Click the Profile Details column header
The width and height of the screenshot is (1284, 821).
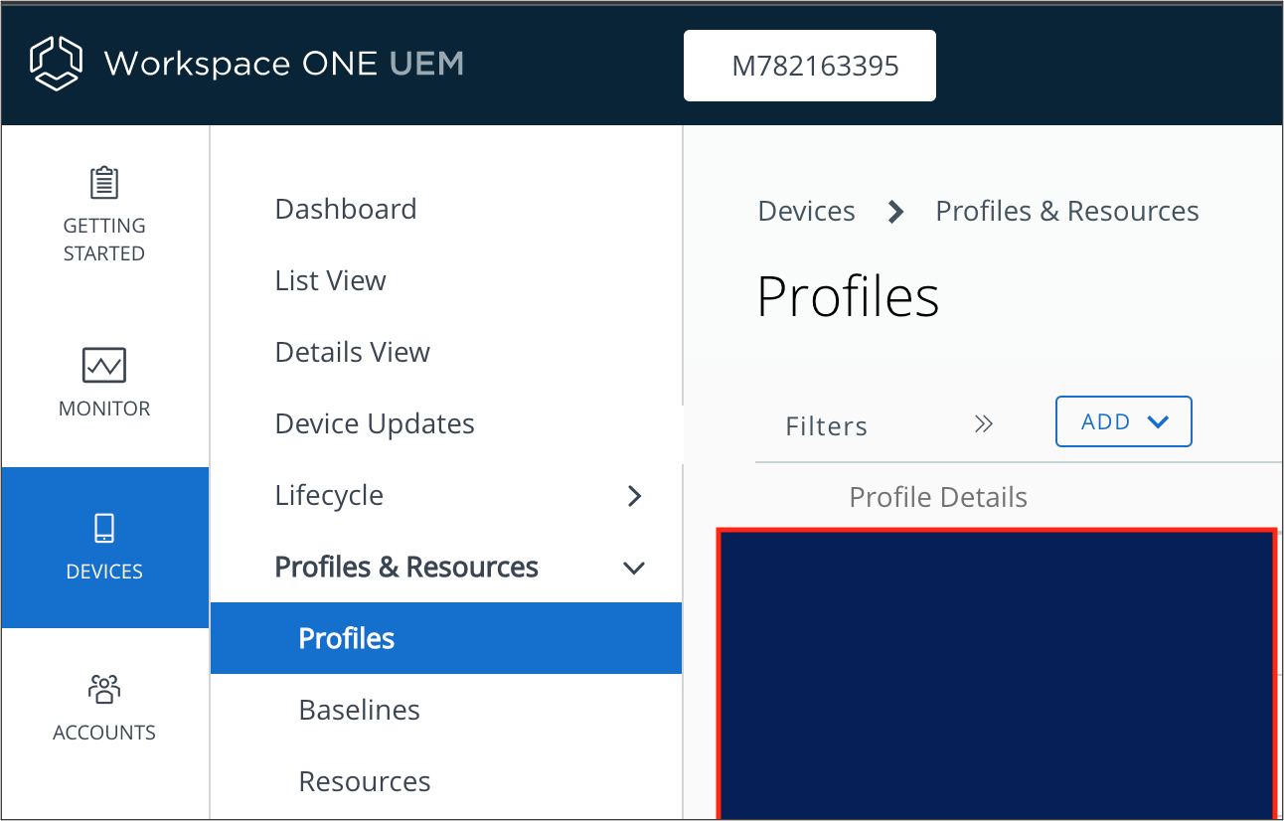tap(938, 497)
